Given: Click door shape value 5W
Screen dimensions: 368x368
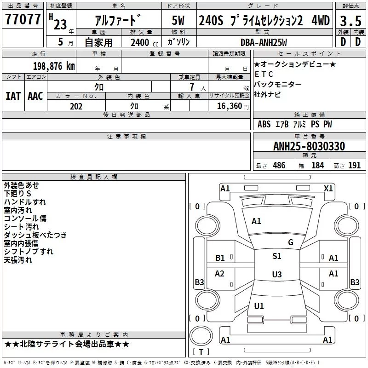Looking at the screenshot, I should tap(178, 20).
